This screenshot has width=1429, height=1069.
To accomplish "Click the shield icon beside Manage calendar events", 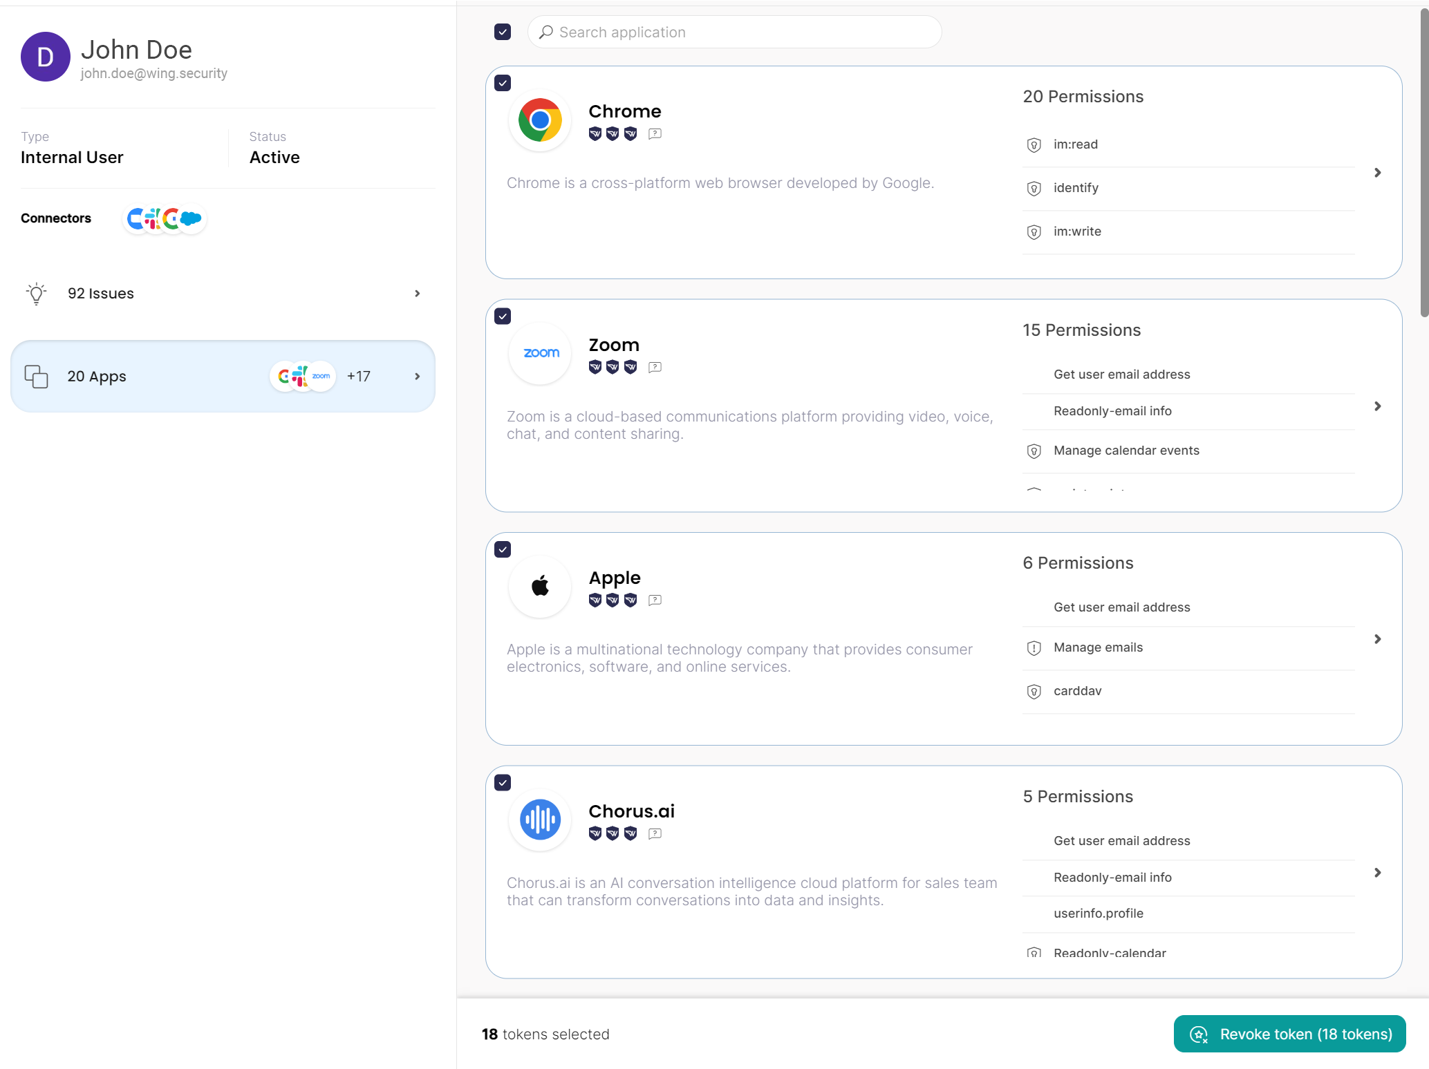I will 1034,451.
